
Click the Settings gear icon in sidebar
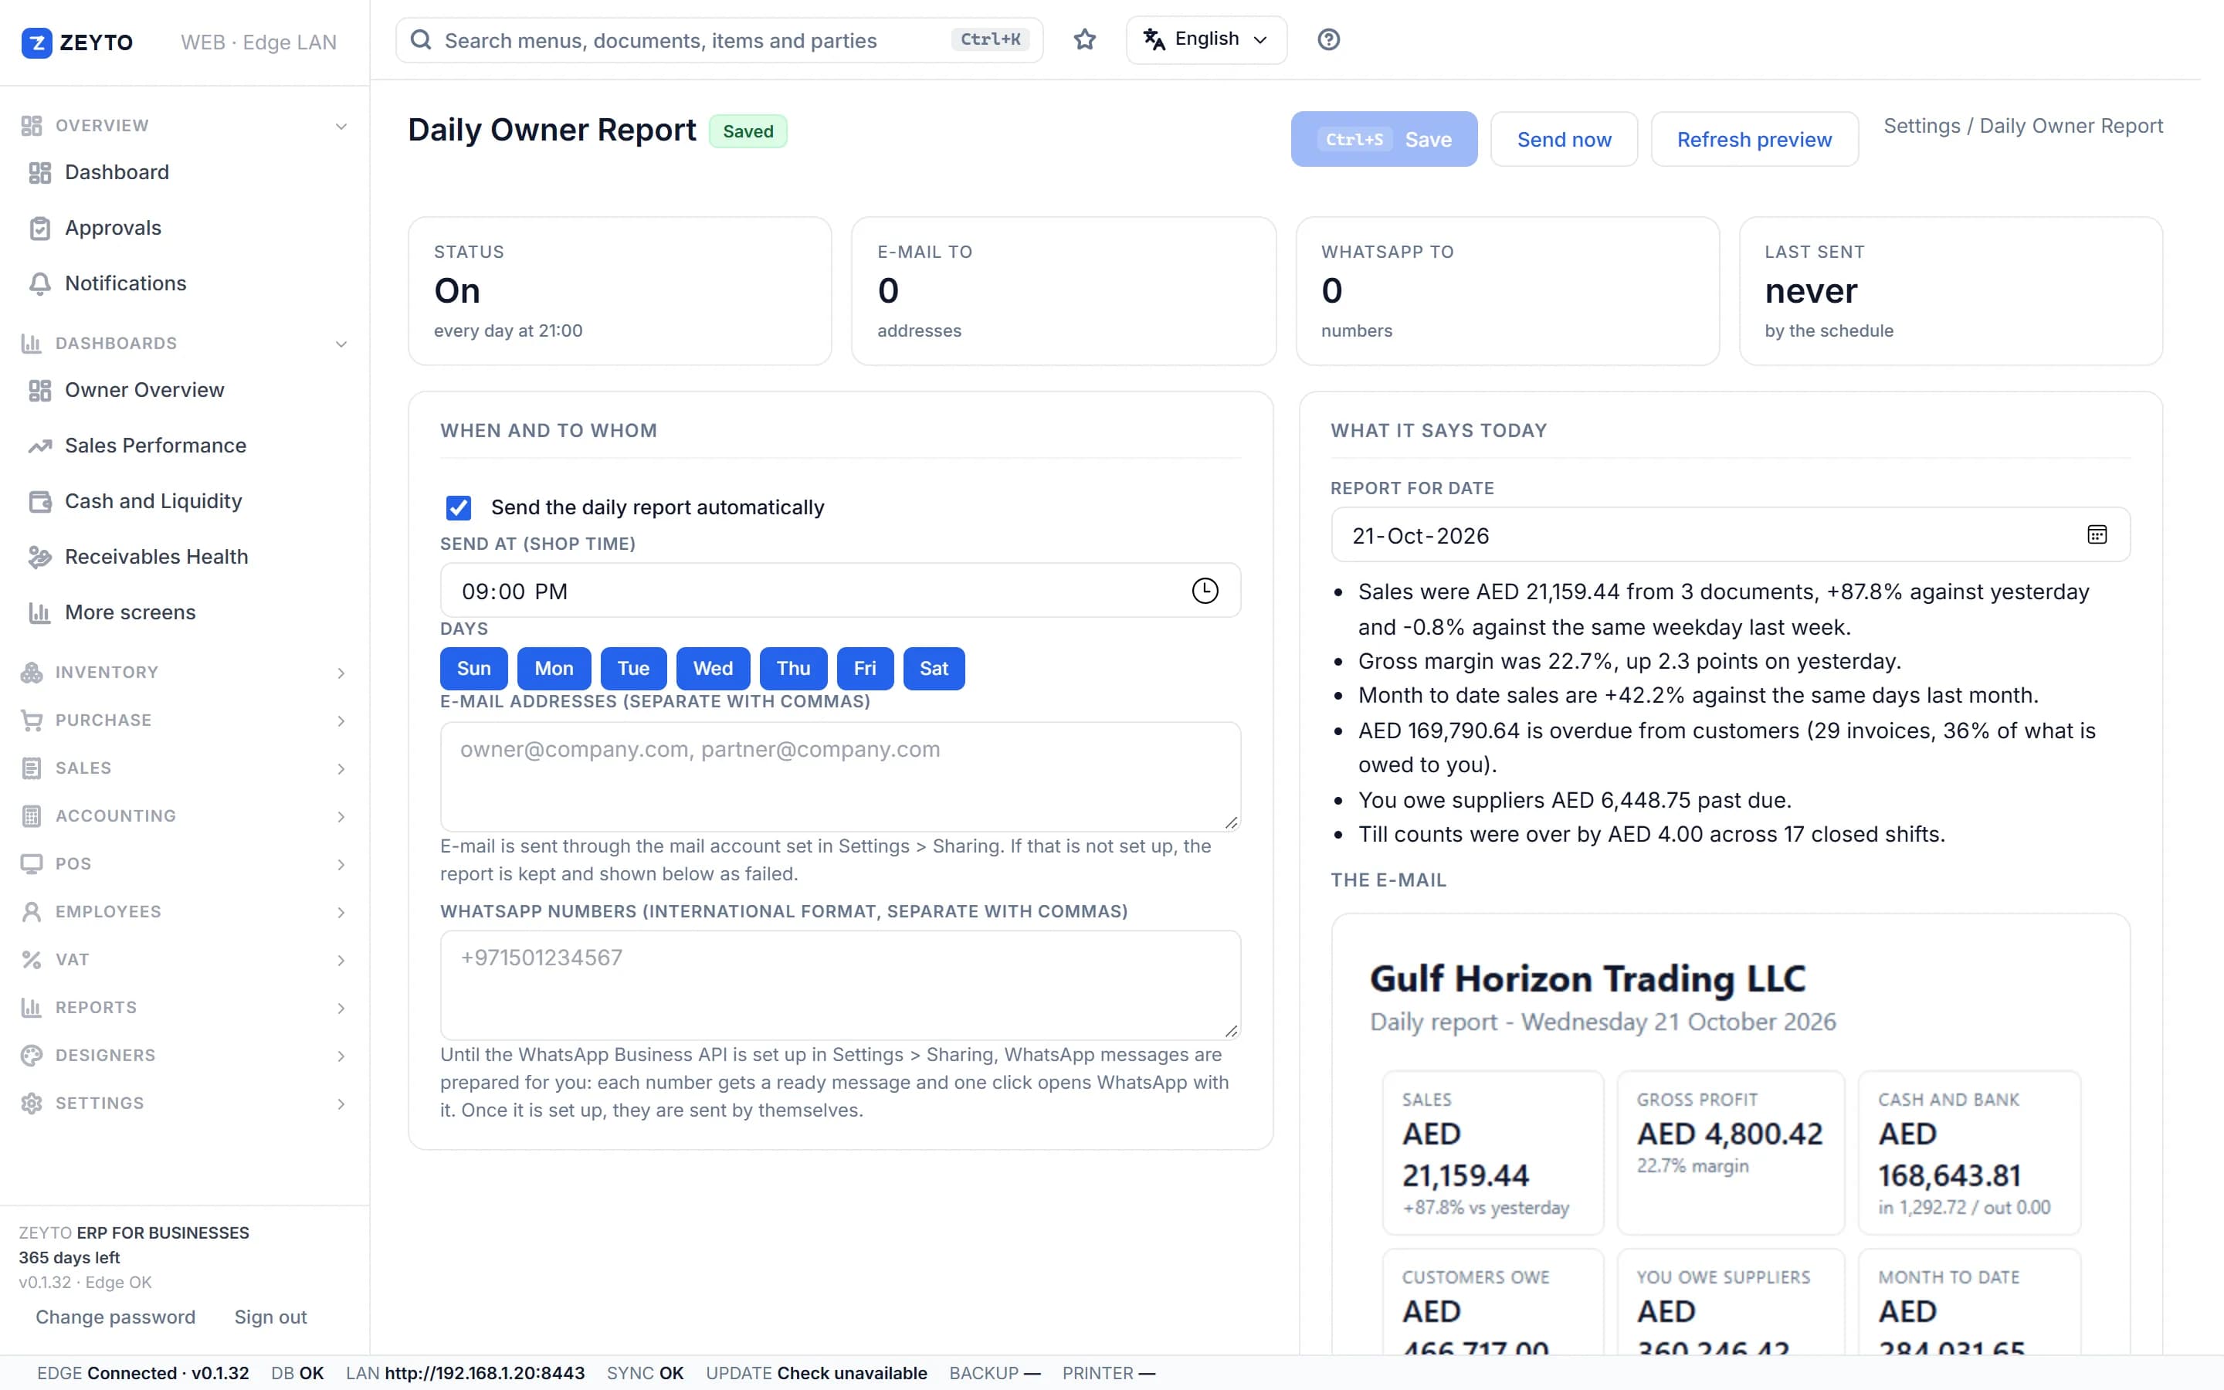click(31, 1104)
